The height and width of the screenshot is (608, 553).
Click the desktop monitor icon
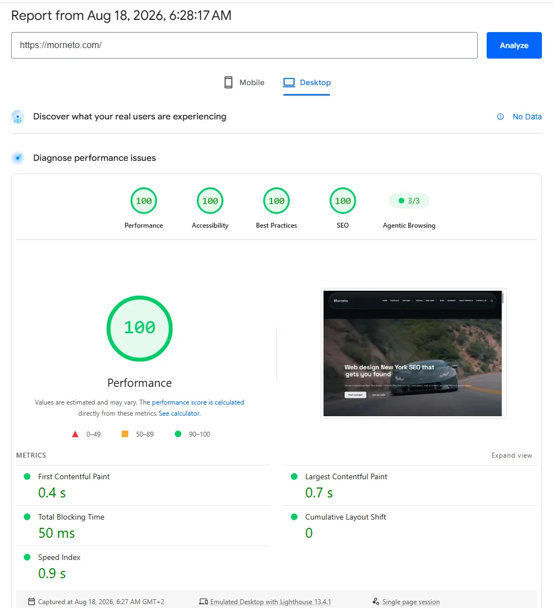[289, 82]
